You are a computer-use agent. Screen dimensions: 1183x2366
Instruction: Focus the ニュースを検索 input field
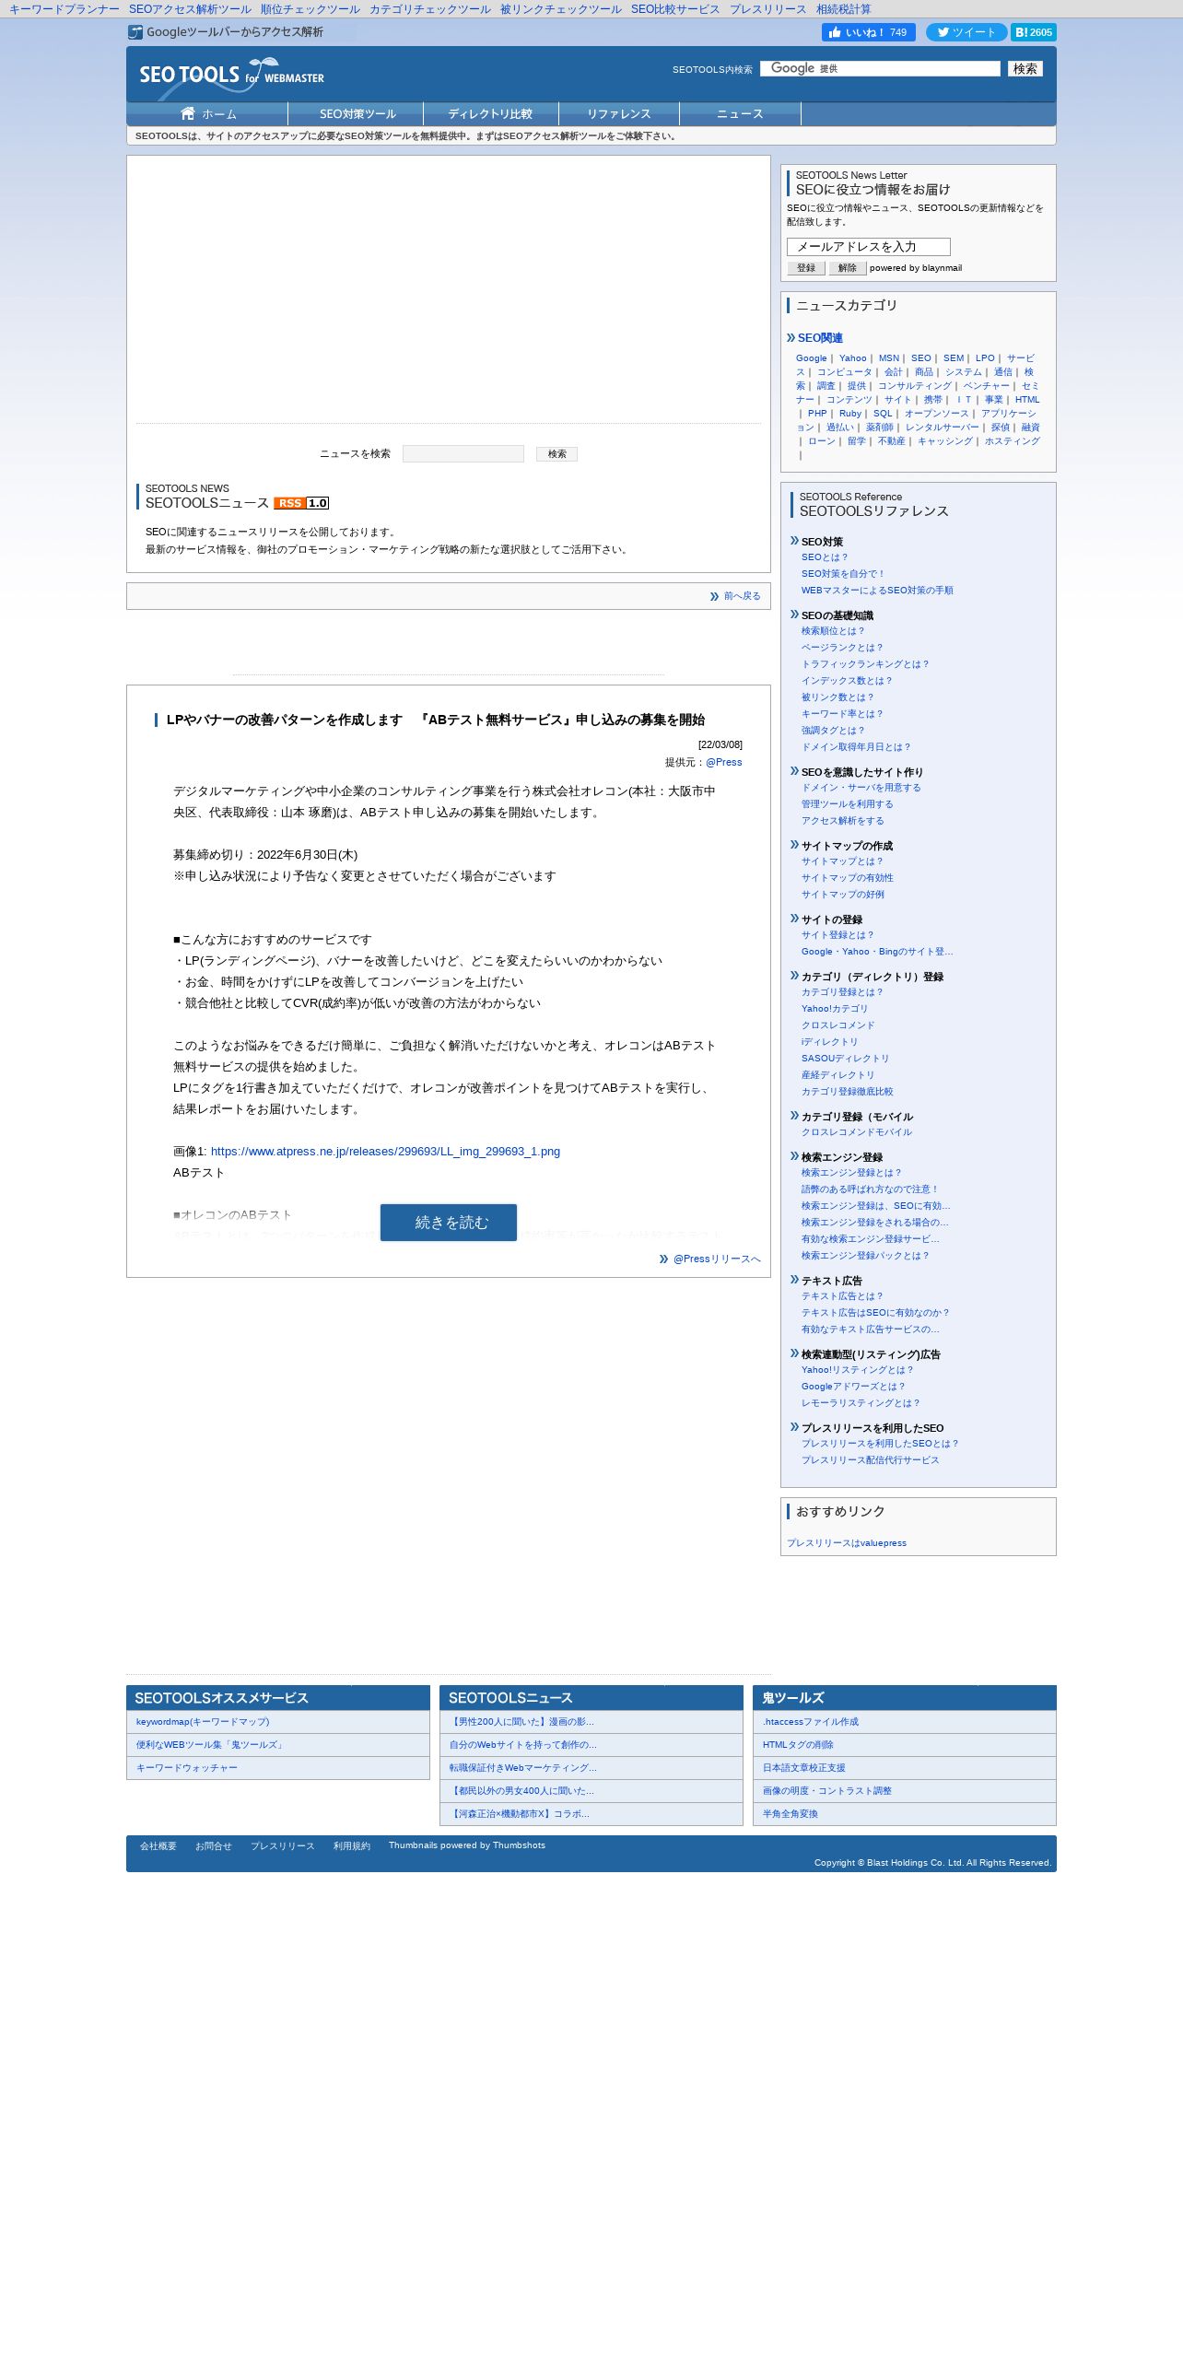[x=463, y=453]
